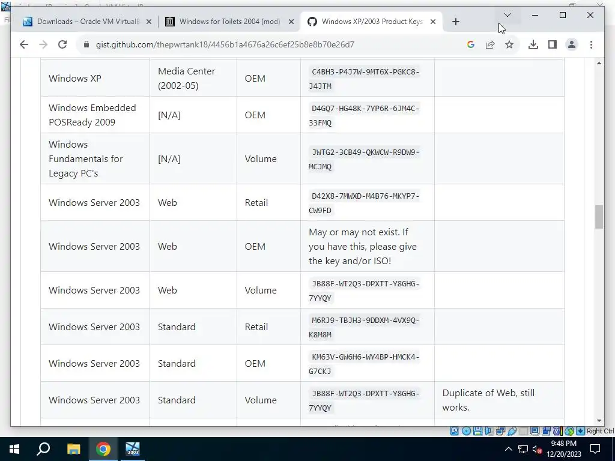This screenshot has width=615, height=461.
Task: Share this page icon
Action: pyautogui.click(x=490, y=44)
